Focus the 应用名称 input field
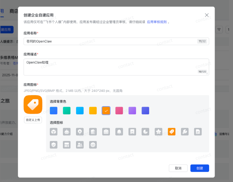 tap(110, 41)
